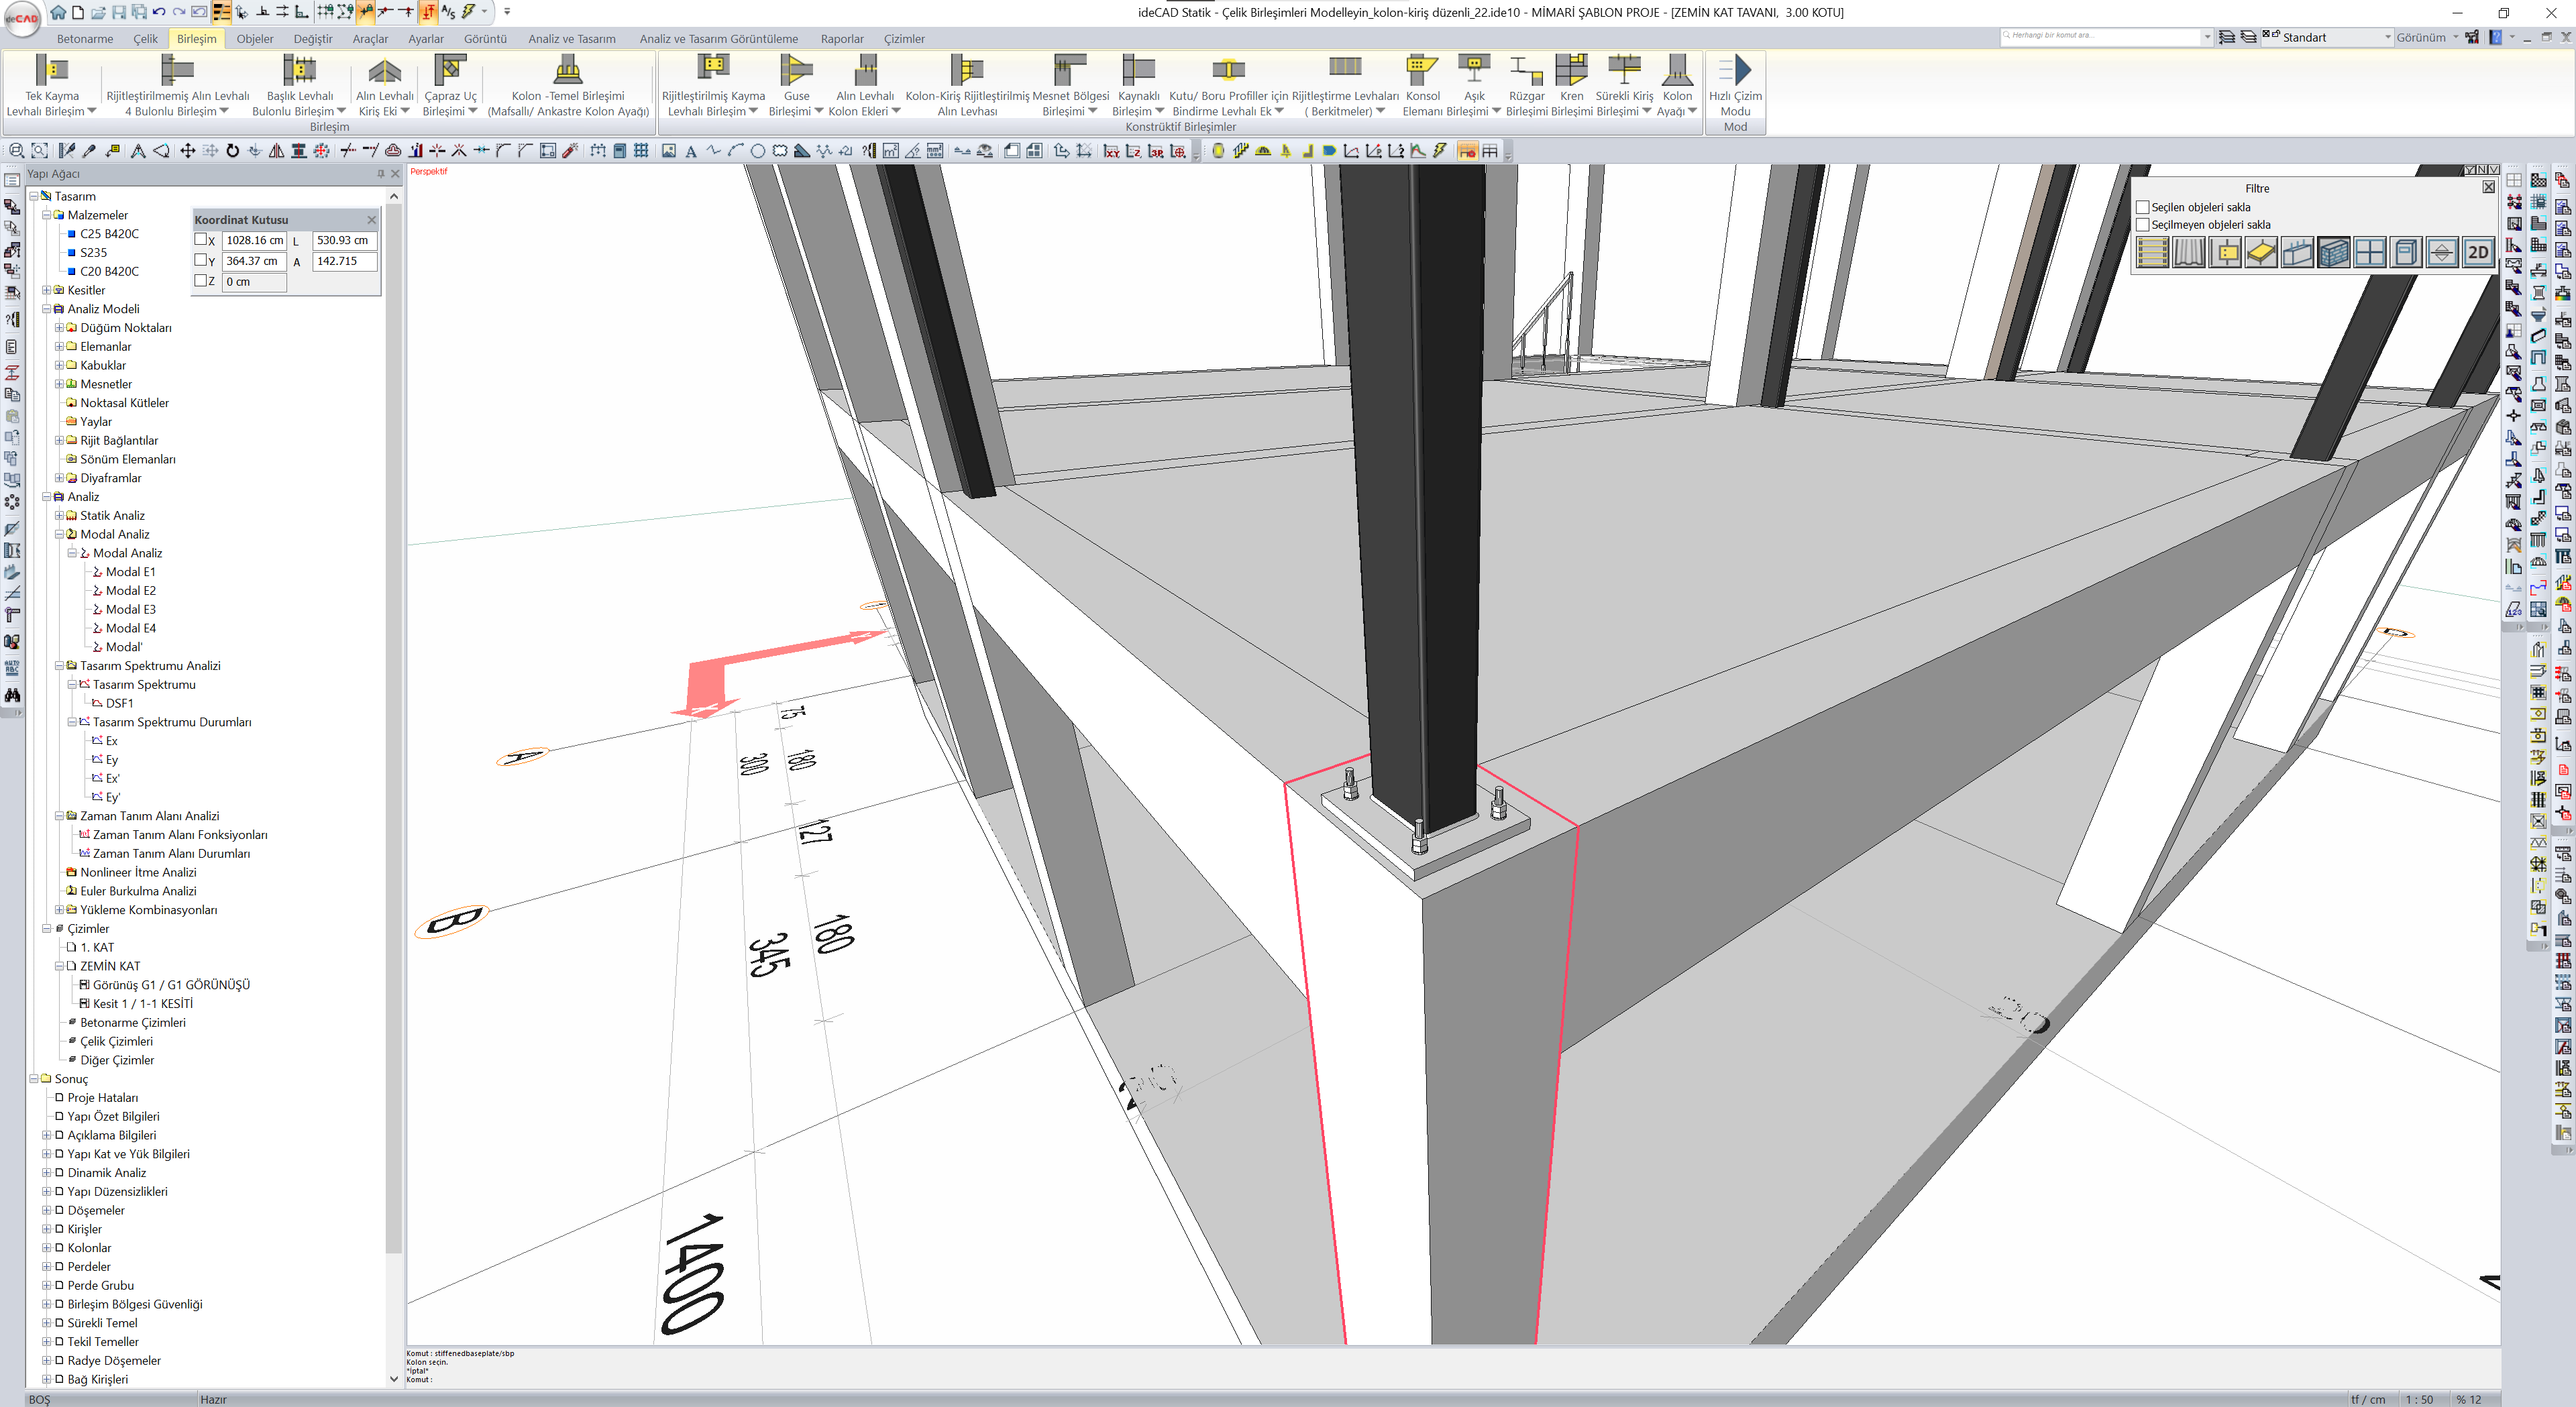Toggle the brick wall filter icon

2333,253
